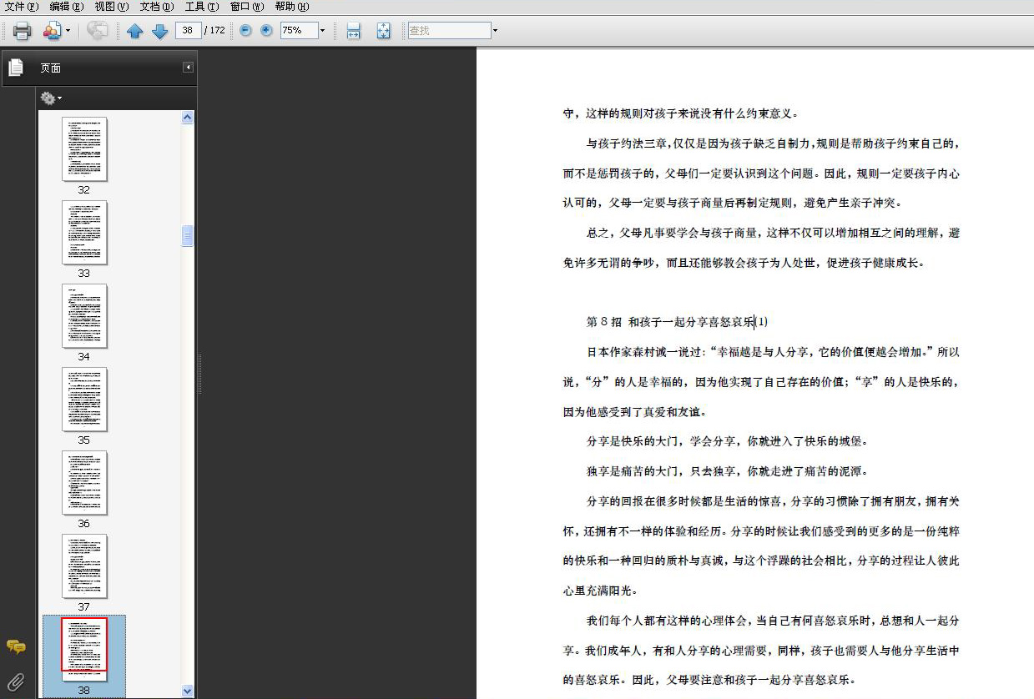Open the comments panel icon
This screenshot has width=1034, height=699.
[x=16, y=647]
